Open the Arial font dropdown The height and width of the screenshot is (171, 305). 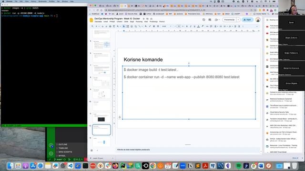tap(167, 26)
